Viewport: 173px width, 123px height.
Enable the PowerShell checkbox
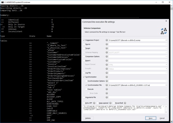pos(114,103)
